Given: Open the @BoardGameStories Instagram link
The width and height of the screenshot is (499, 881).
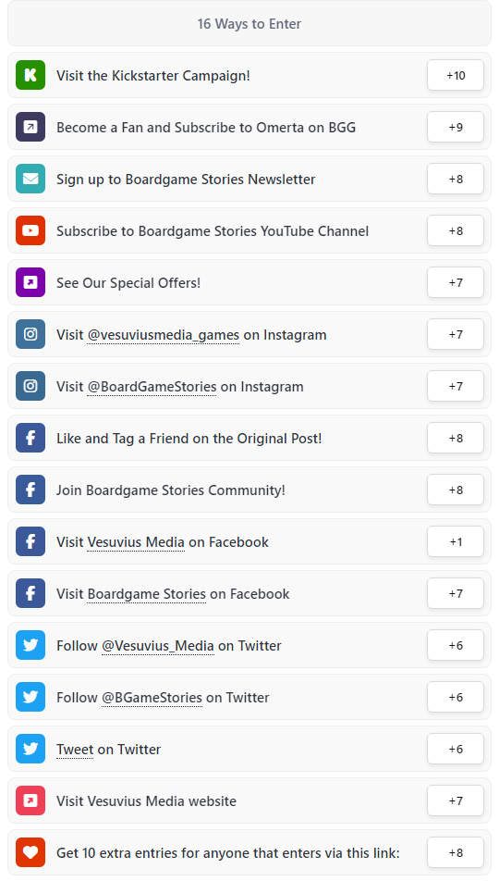Looking at the screenshot, I should 152,387.
